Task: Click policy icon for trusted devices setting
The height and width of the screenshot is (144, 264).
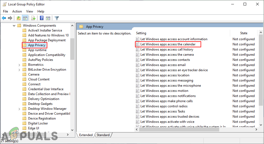Action: [x=138, y=117]
